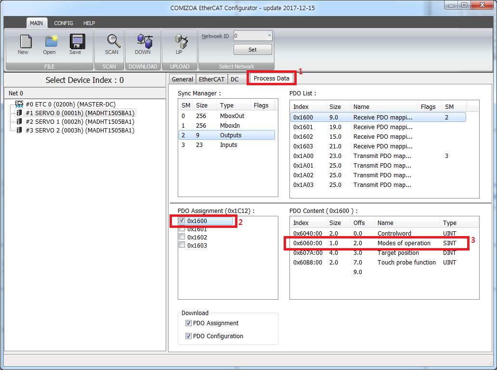Switch to the DC tab

[235, 79]
